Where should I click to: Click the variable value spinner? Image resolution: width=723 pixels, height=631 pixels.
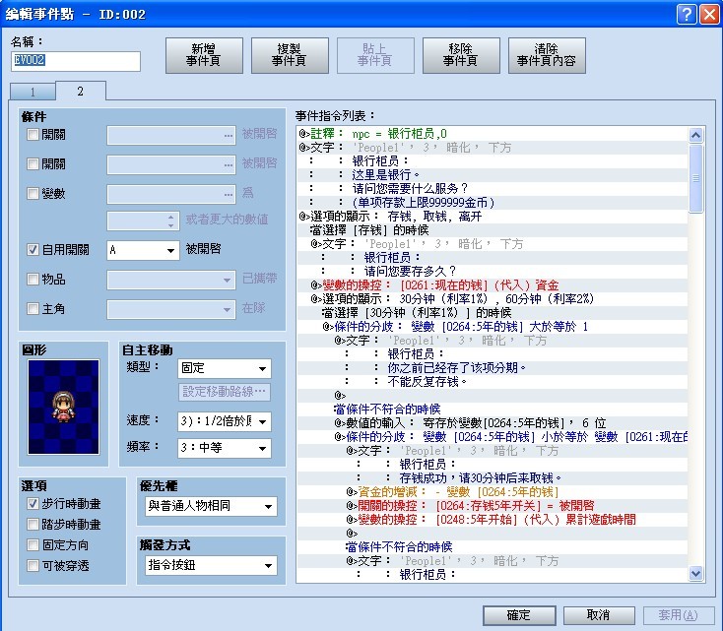[143, 221]
